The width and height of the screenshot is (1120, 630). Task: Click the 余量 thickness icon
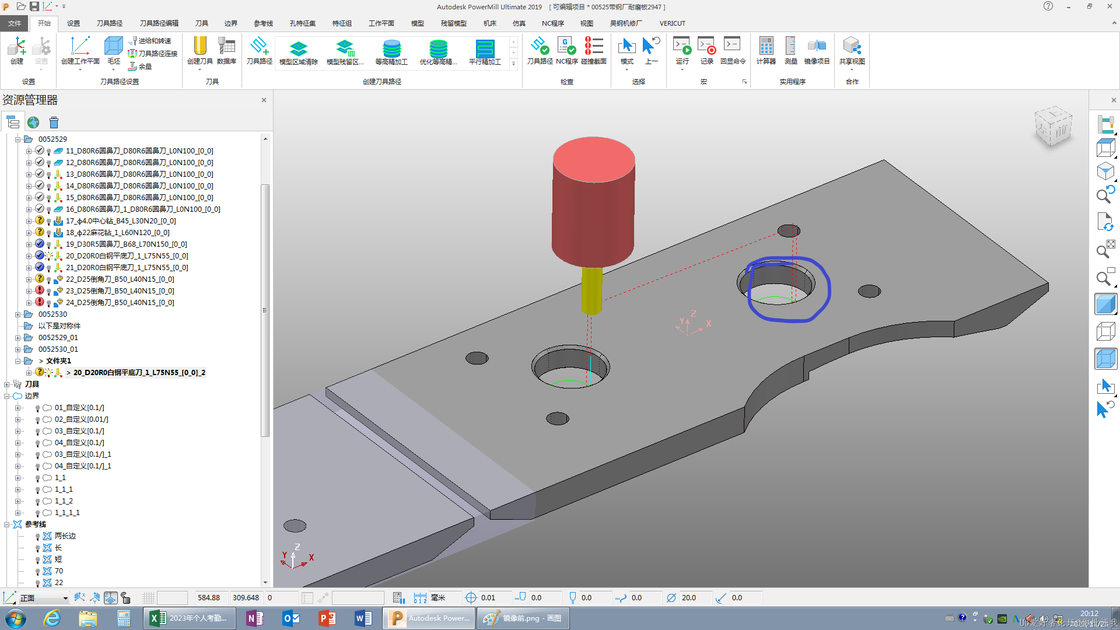coord(140,66)
